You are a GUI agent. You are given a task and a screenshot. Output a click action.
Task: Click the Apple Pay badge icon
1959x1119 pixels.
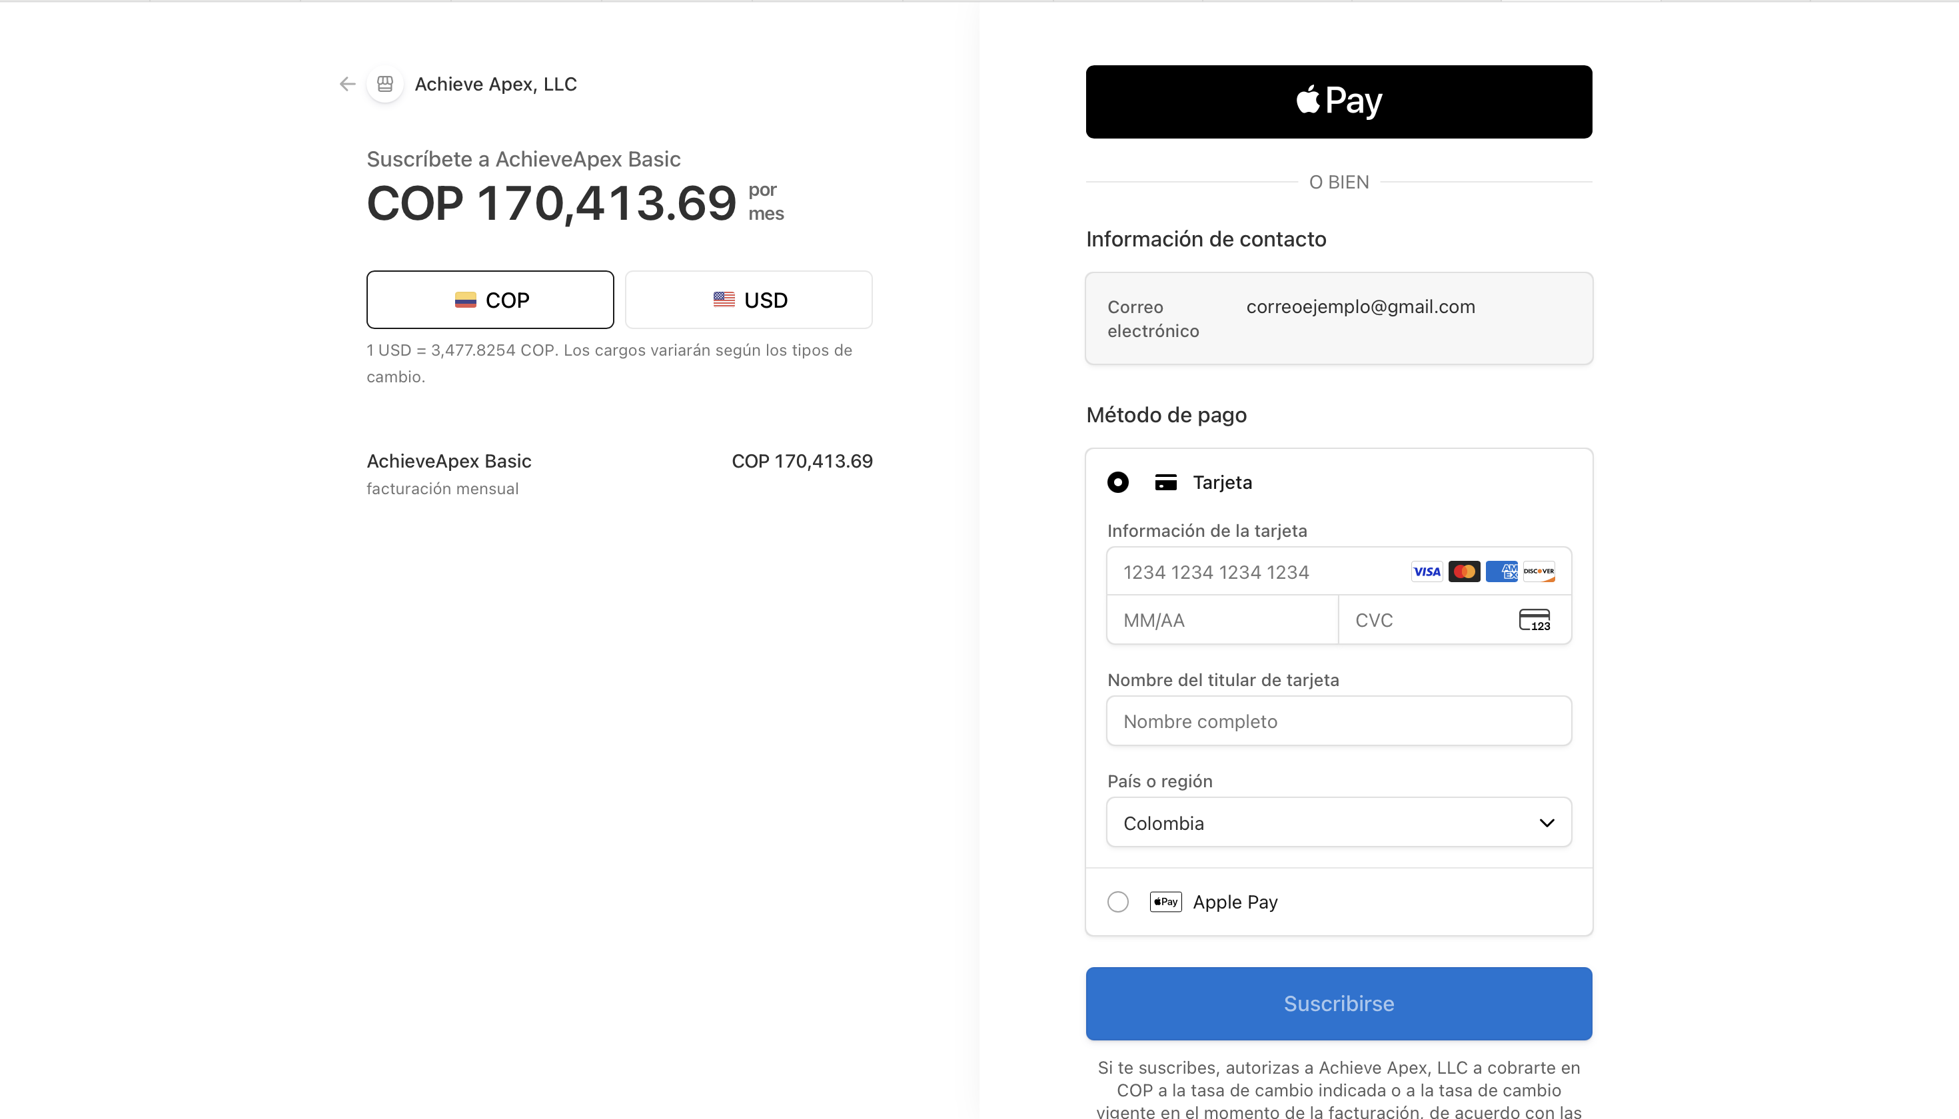tap(1165, 901)
